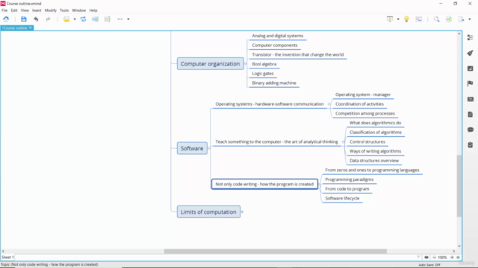Open the Notes side panel

coord(470,114)
